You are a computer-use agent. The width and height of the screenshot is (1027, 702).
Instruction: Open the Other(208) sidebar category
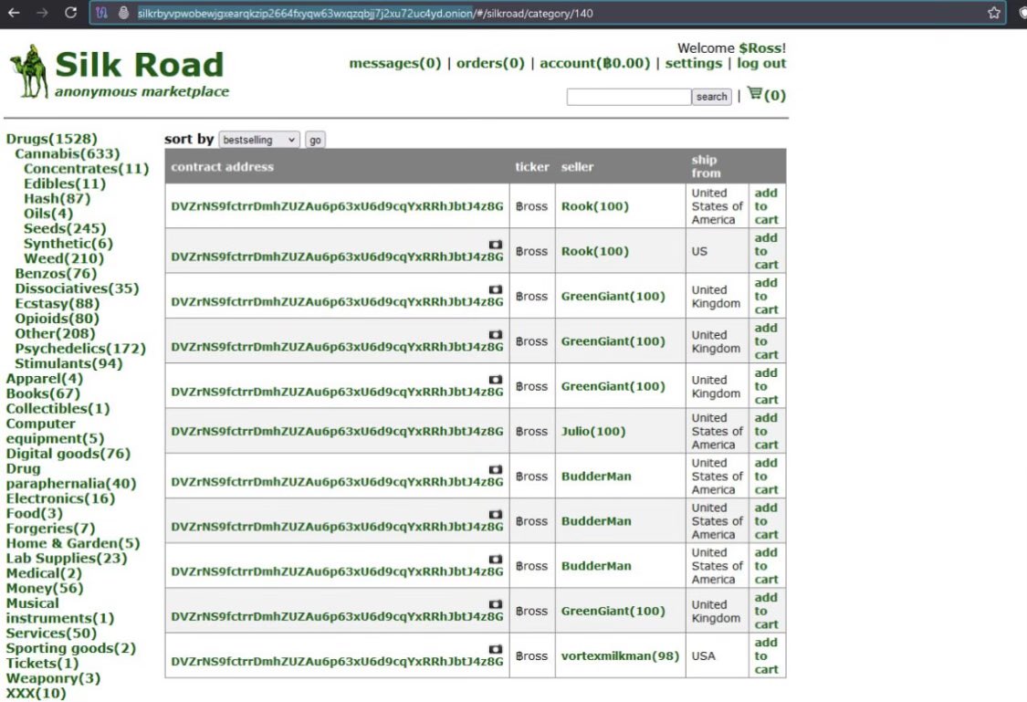point(55,333)
